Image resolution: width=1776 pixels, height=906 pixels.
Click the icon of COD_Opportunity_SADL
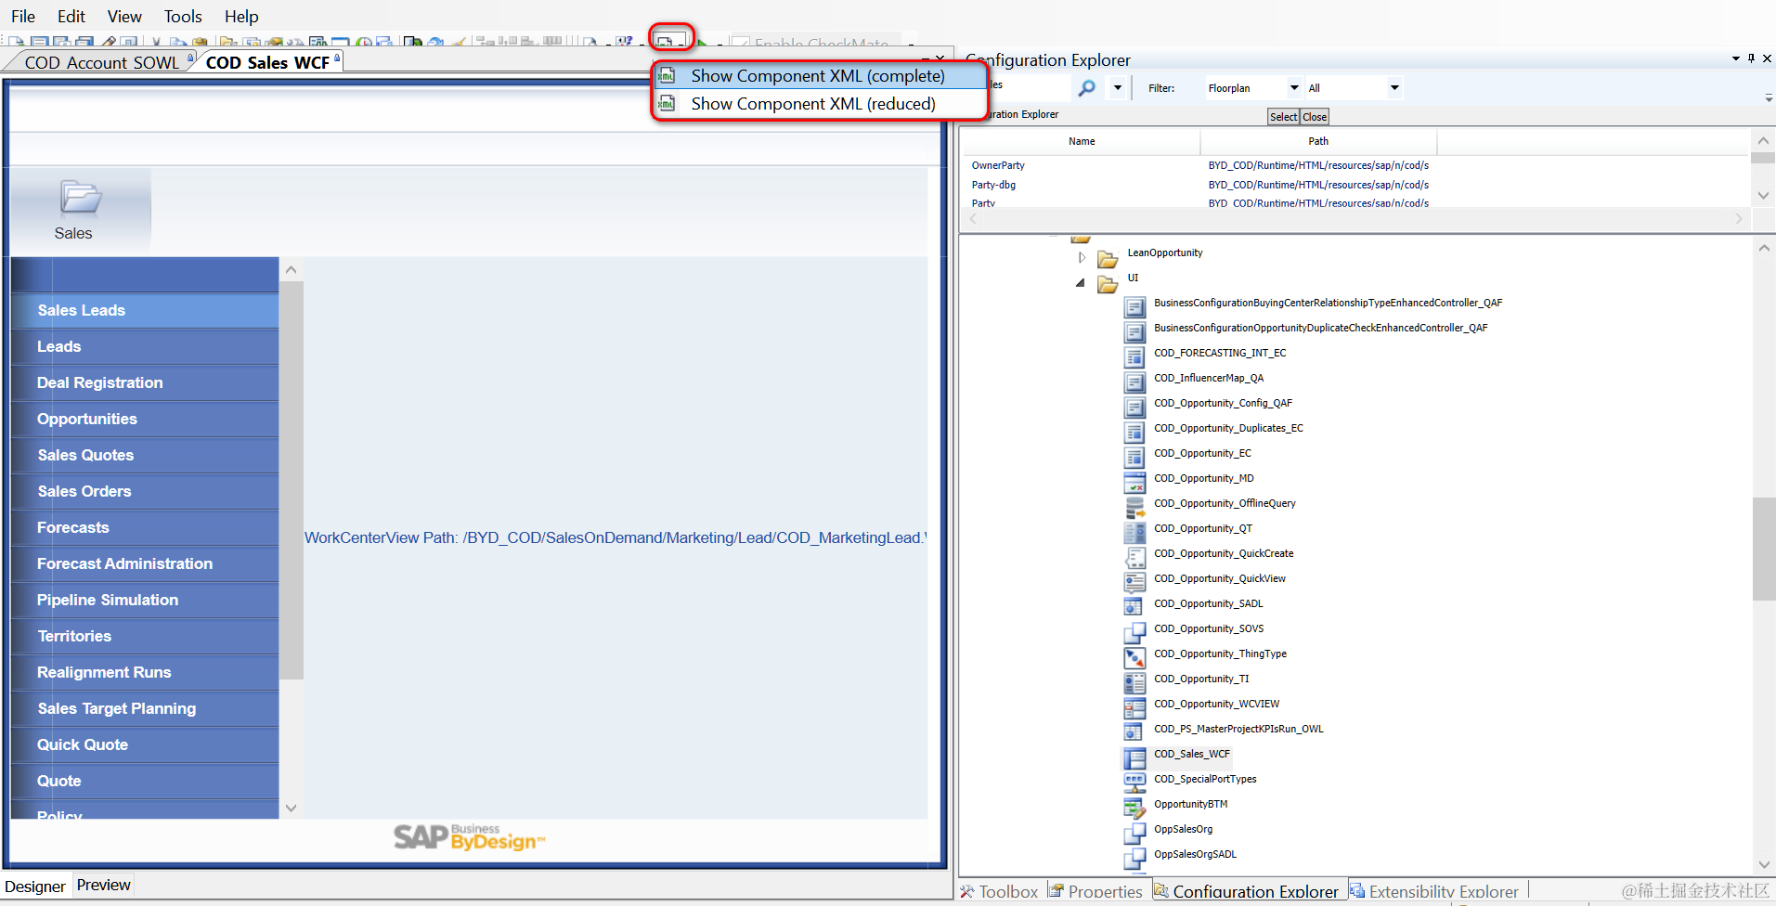(x=1134, y=607)
